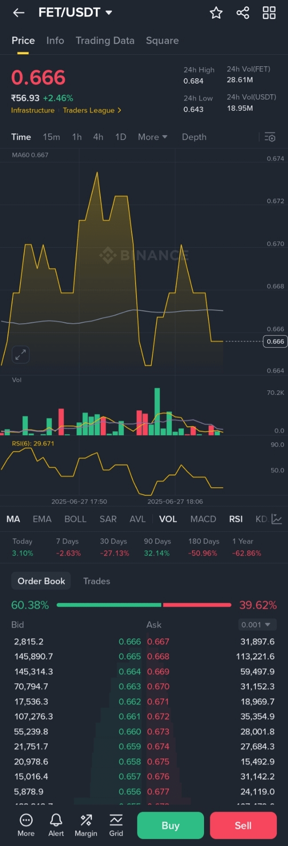288x846 pixels.
Task: Tap the red Sell button
Action: pos(243,826)
